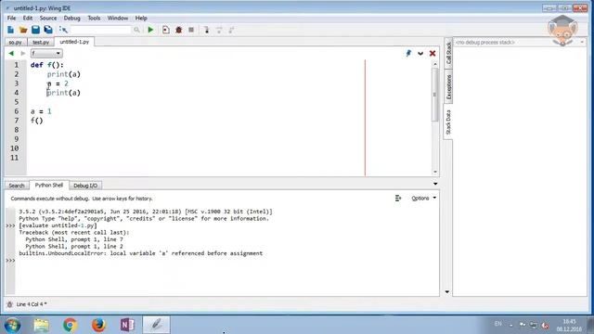Click the shell menu lines icon beside Options

pyautogui.click(x=398, y=198)
